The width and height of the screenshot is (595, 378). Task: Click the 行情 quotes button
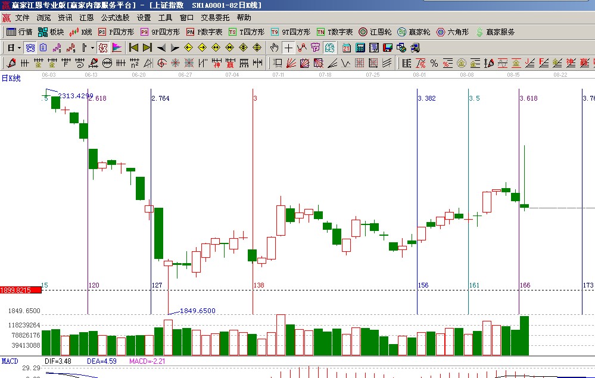tap(20, 32)
